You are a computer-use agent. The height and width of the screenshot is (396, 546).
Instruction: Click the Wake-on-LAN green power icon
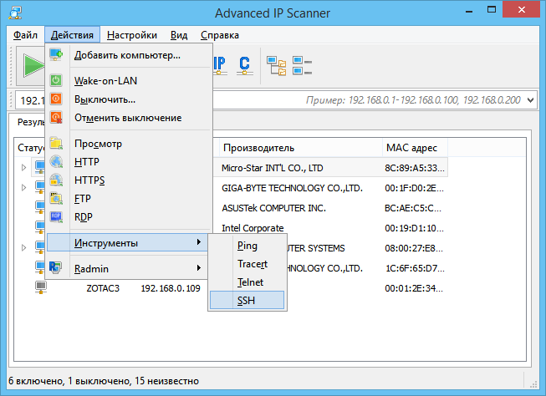pyautogui.click(x=57, y=81)
